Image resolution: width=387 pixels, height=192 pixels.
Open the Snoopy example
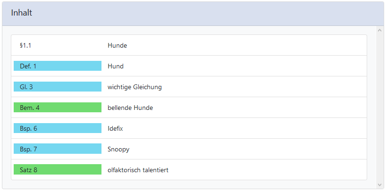pos(118,150)
